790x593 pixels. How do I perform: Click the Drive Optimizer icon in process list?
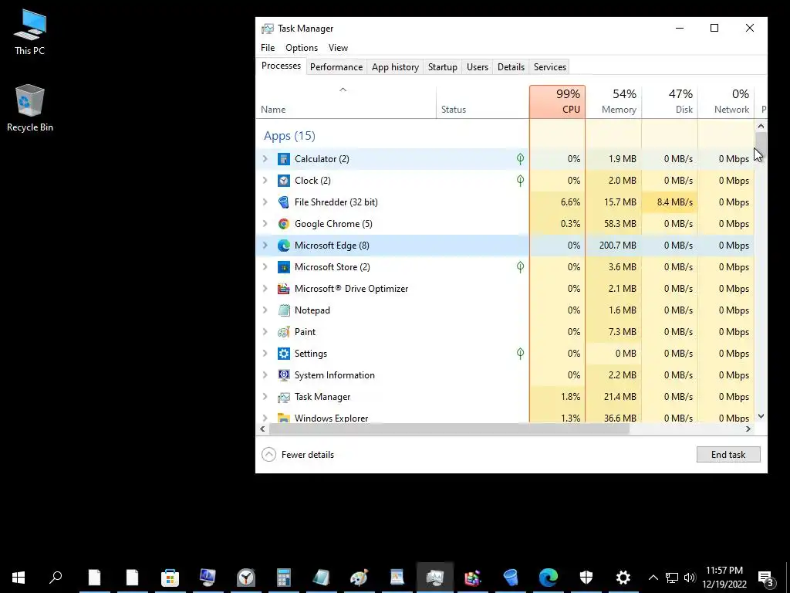coord(284,289)
